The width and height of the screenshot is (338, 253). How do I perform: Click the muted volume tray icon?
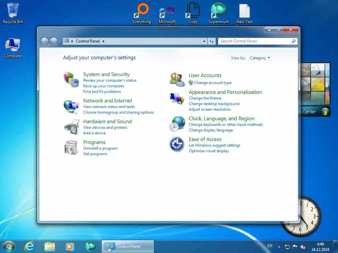click(303, 246)
